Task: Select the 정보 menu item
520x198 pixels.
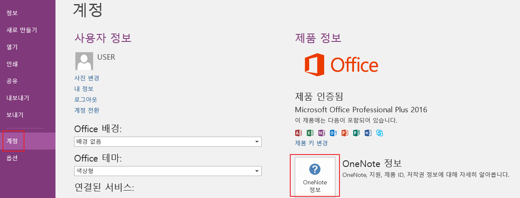Action: point(28,13)
